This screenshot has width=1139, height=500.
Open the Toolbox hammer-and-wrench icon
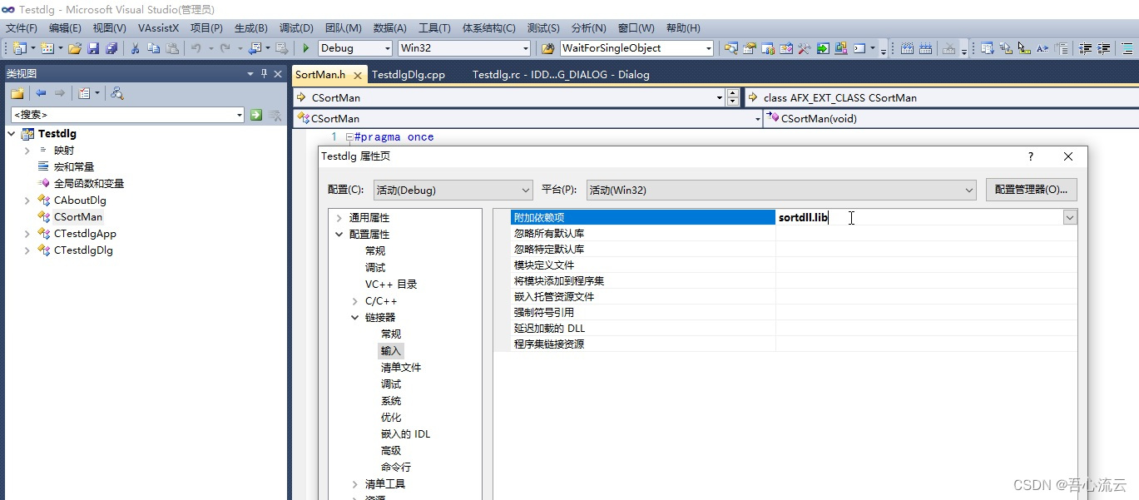(x=805, y=48)
